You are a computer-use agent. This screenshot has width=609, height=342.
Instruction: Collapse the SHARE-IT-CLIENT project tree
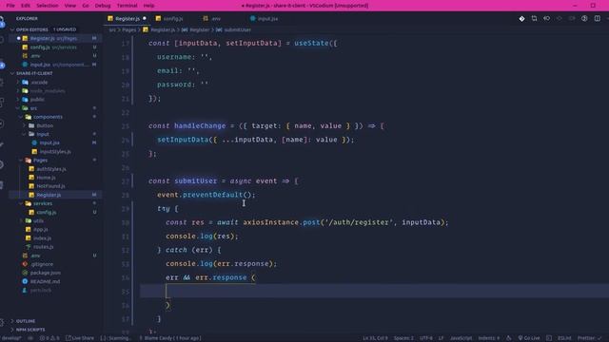point(34,73)
